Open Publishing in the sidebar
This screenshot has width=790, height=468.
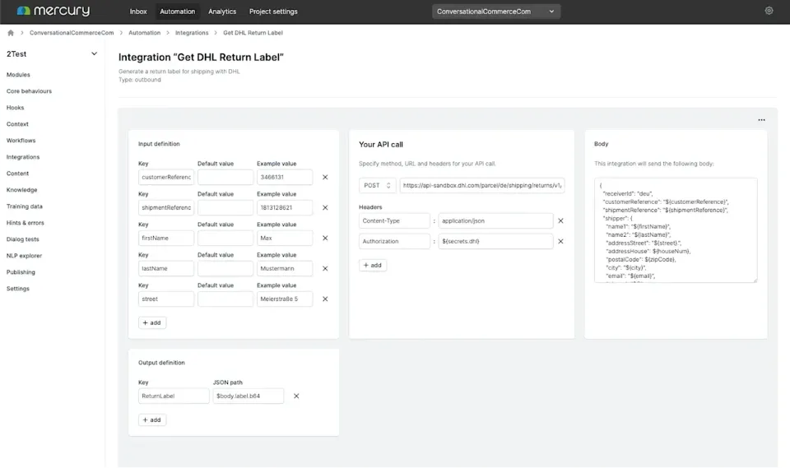[x=21, y=272]
